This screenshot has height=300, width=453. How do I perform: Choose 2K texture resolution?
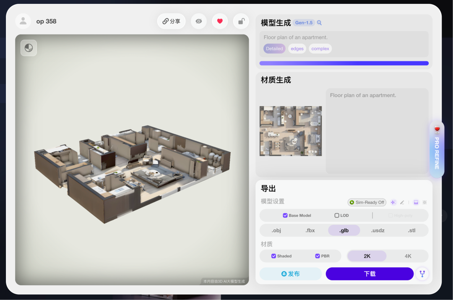(x=367, y=256)
